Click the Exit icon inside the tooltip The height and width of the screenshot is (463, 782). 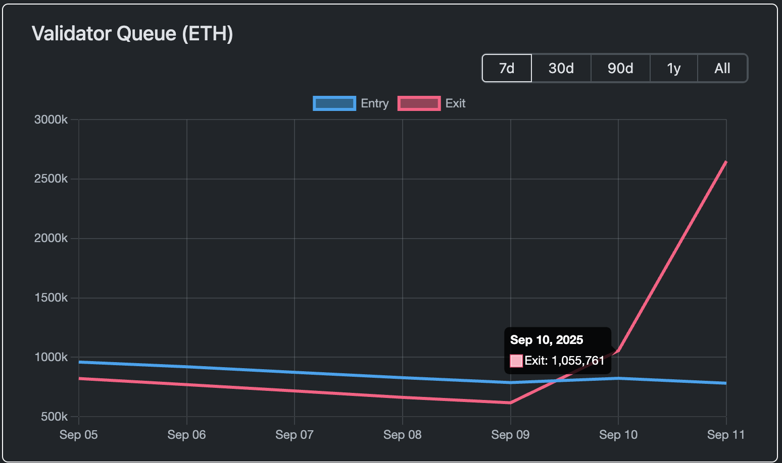click(x=516, y=361)
